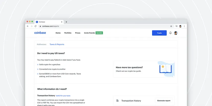
Task: Click Generate report for Transaction history
Action: [164, 101]
